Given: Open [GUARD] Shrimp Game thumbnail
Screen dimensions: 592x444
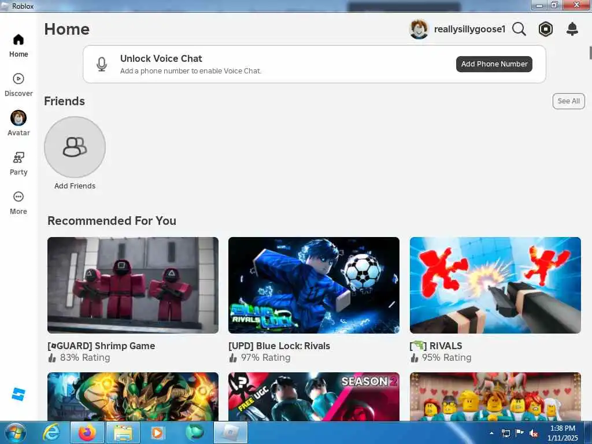Looking at the screenshot, I should pyautogui.click(x=133, y=285).
